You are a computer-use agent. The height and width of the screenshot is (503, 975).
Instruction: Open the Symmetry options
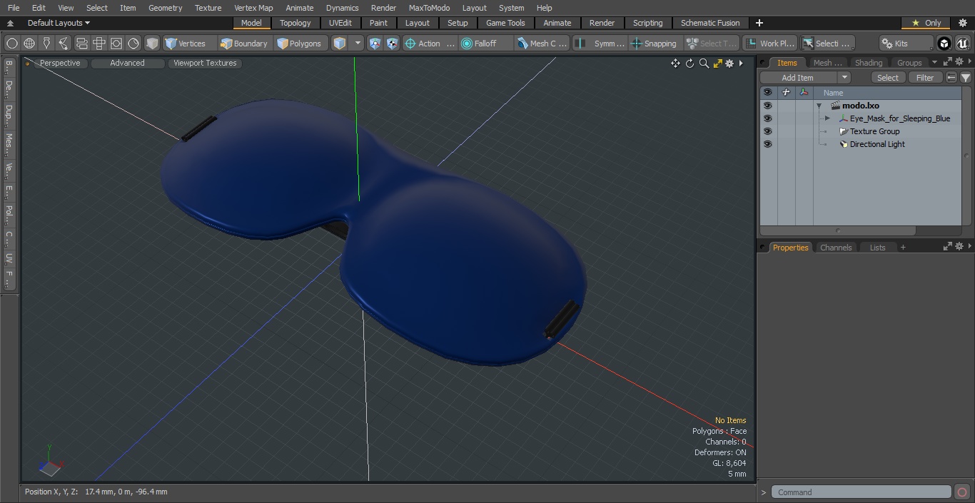click(x=601, y=44)
